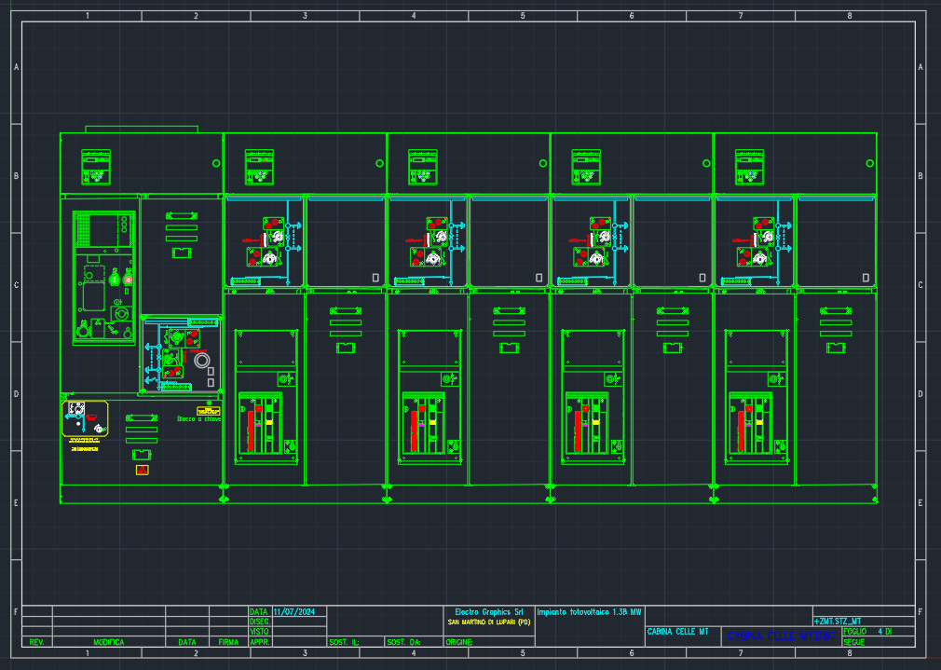
Task: Select the red circuit breaker handle in the third cubicle
Action: [578, 431]
